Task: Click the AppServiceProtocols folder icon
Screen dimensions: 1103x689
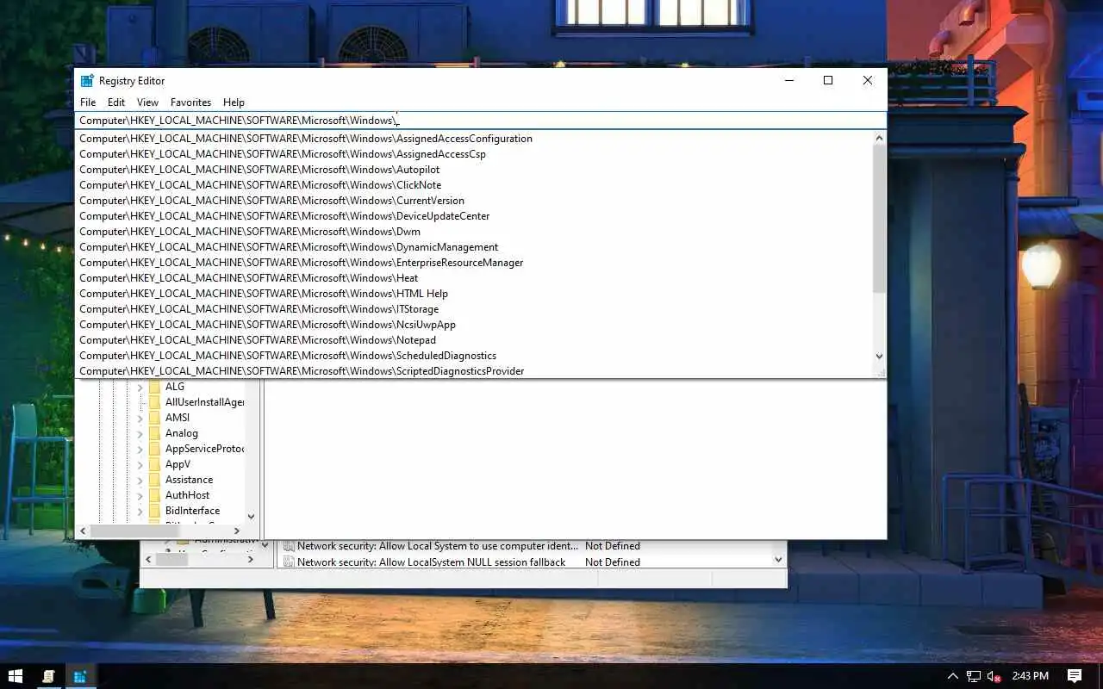Action: coord(155,449)
